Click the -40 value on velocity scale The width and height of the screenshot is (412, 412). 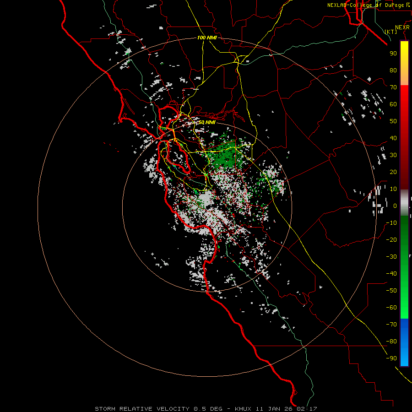(x=391, y=274)
